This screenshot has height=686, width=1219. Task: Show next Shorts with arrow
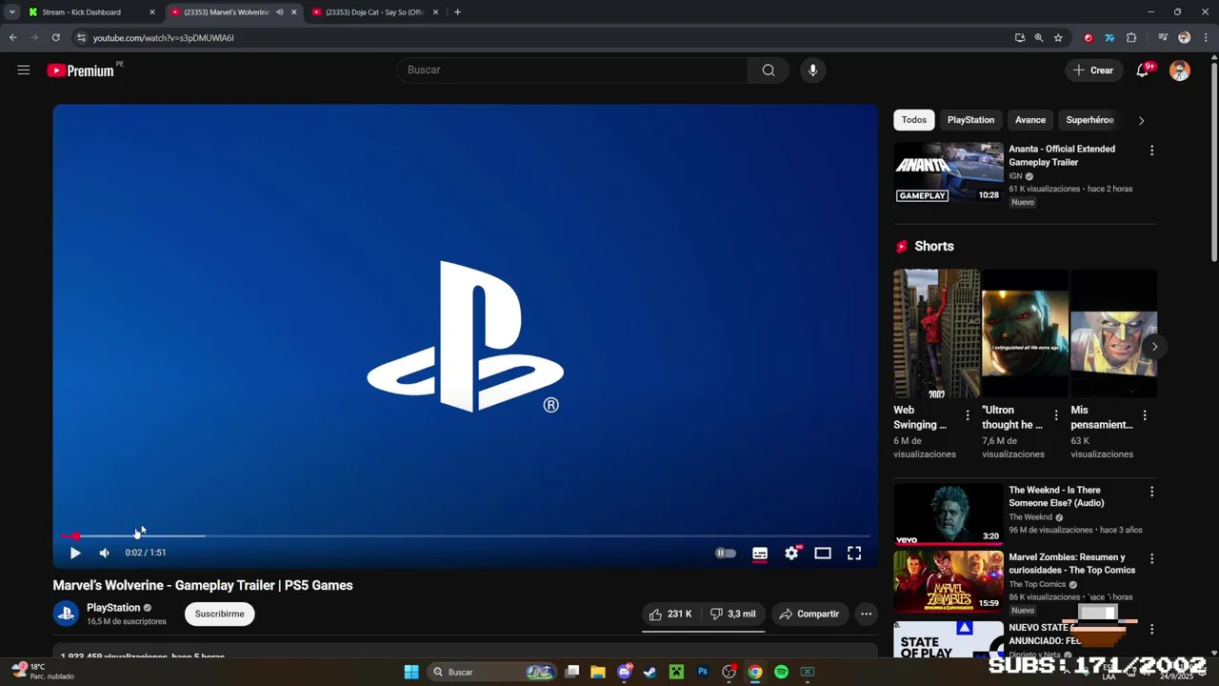pos(1154,346)
